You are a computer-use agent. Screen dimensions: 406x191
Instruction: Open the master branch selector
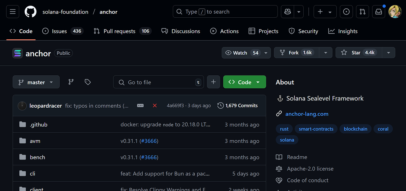[x=36, y=82]
